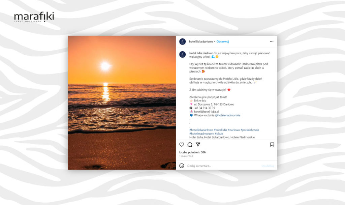Open #hotelenadmorzem hashtag
Image resolution: width=345 pixels, height=205 pixels.
tap(201, 134)
